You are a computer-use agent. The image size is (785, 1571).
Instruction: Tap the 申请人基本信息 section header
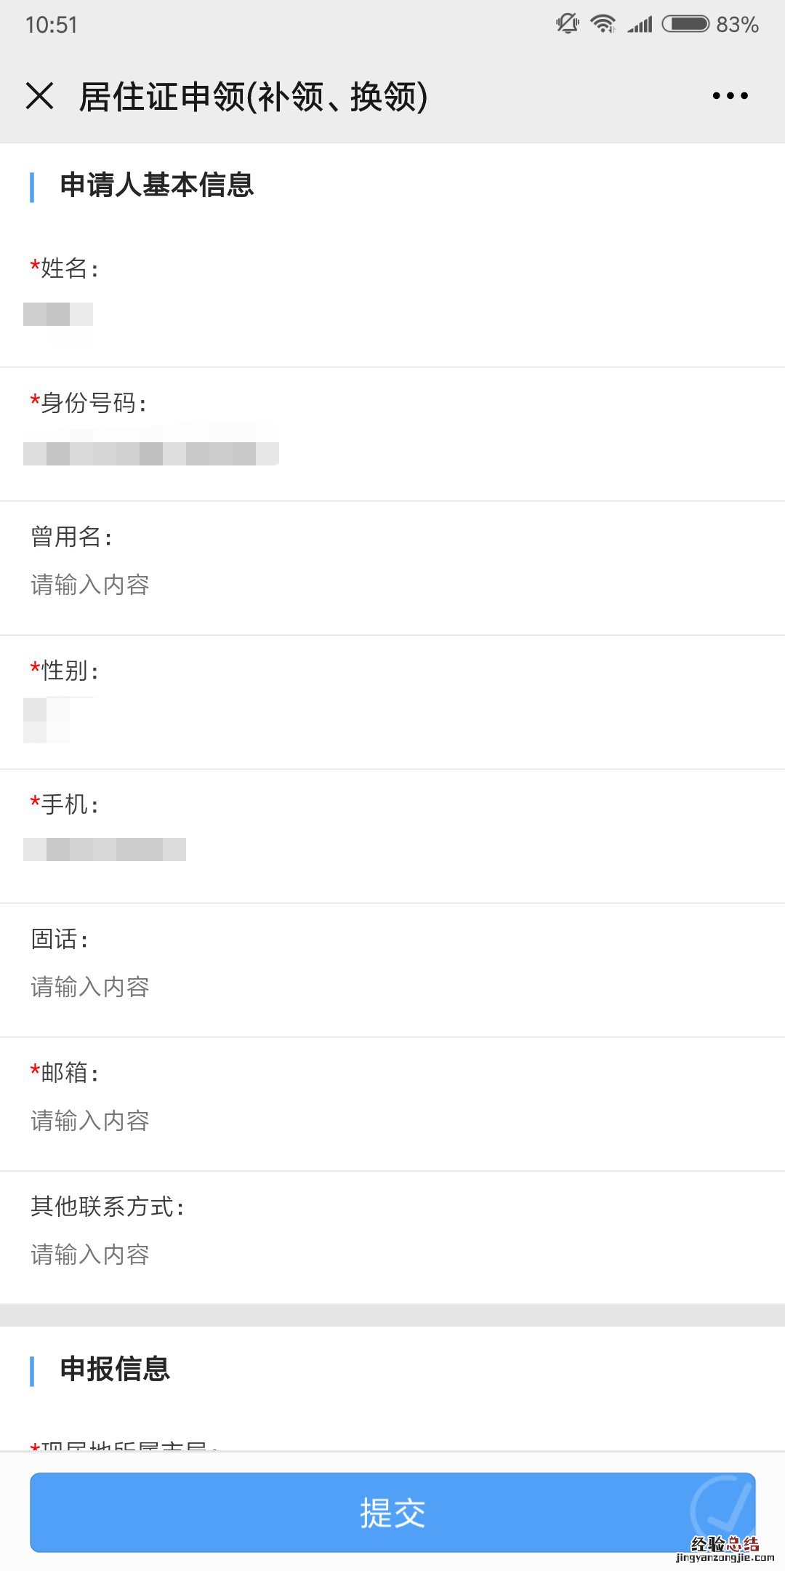(156, 185)
